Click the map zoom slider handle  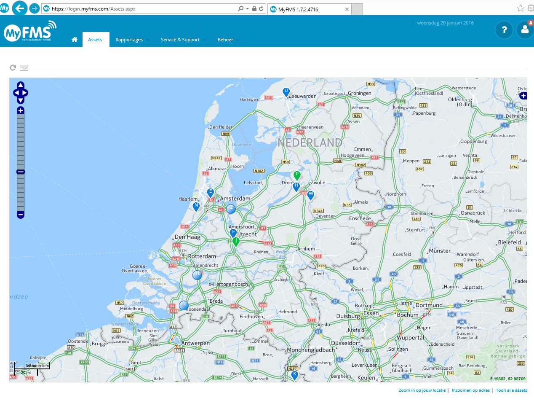[x=21, y=172]
